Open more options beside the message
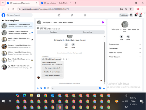 [x=69, y=59]
